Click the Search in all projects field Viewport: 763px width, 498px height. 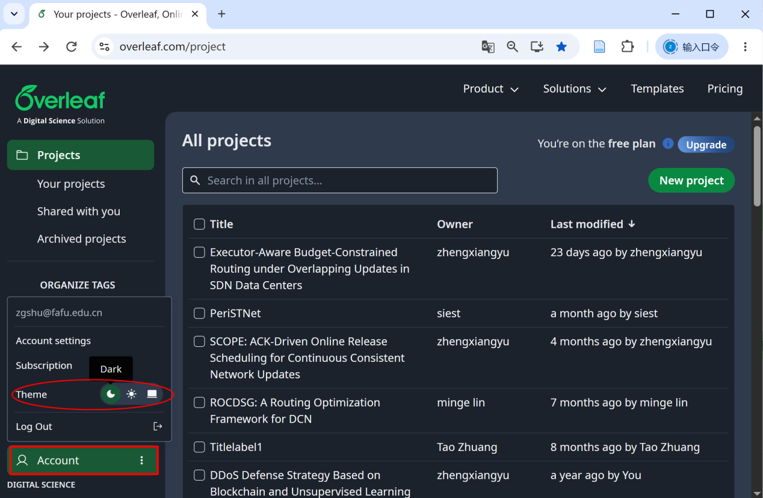pyautogui.click(x=340, y=180)
